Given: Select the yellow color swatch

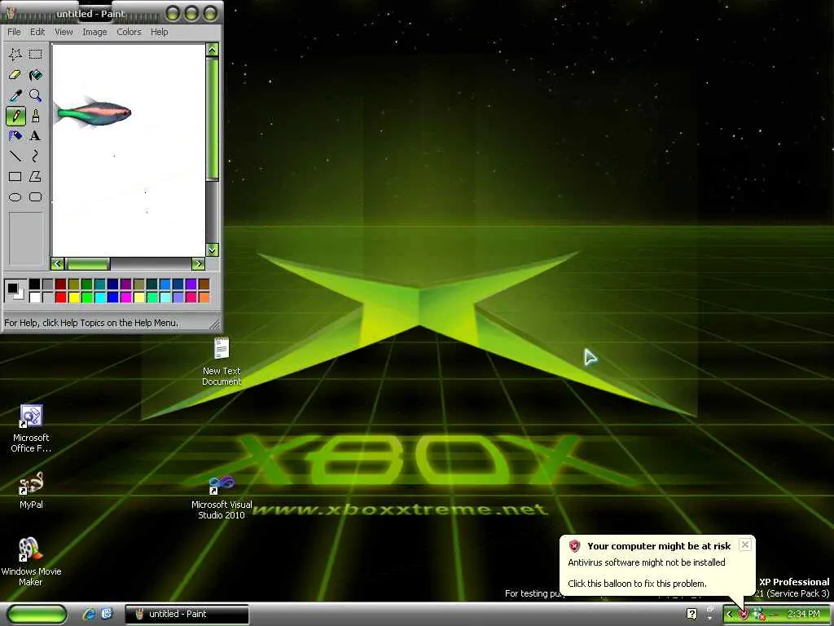Looking at the screenshot, I should click(x=74, y=297).
